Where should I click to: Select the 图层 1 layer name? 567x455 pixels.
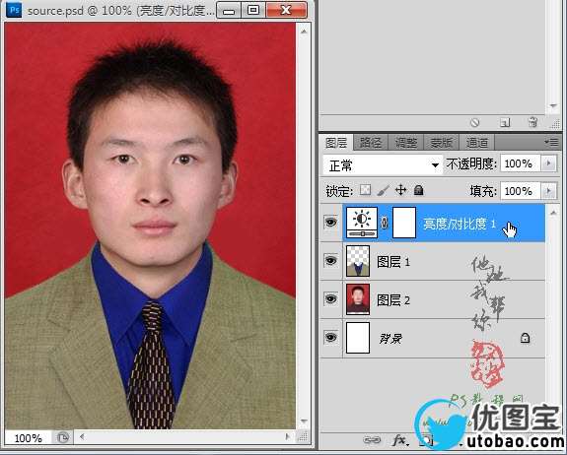[x=393, y=261]
